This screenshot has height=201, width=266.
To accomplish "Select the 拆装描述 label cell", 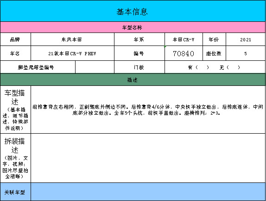I will tap(15, 158).
